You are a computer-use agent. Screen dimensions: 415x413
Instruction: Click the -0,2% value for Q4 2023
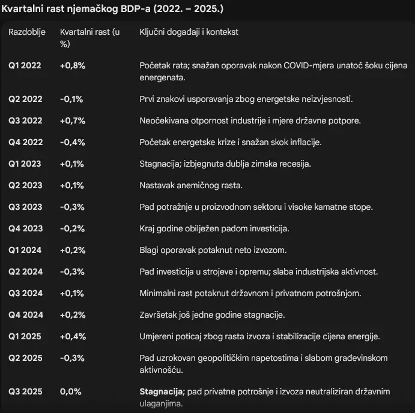pos(72,228)
